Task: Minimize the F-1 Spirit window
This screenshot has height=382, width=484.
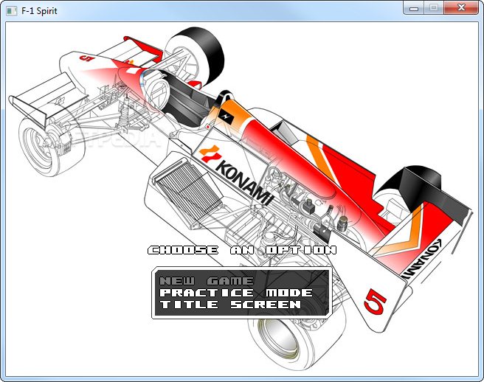Action: click(x=414, y=8)
